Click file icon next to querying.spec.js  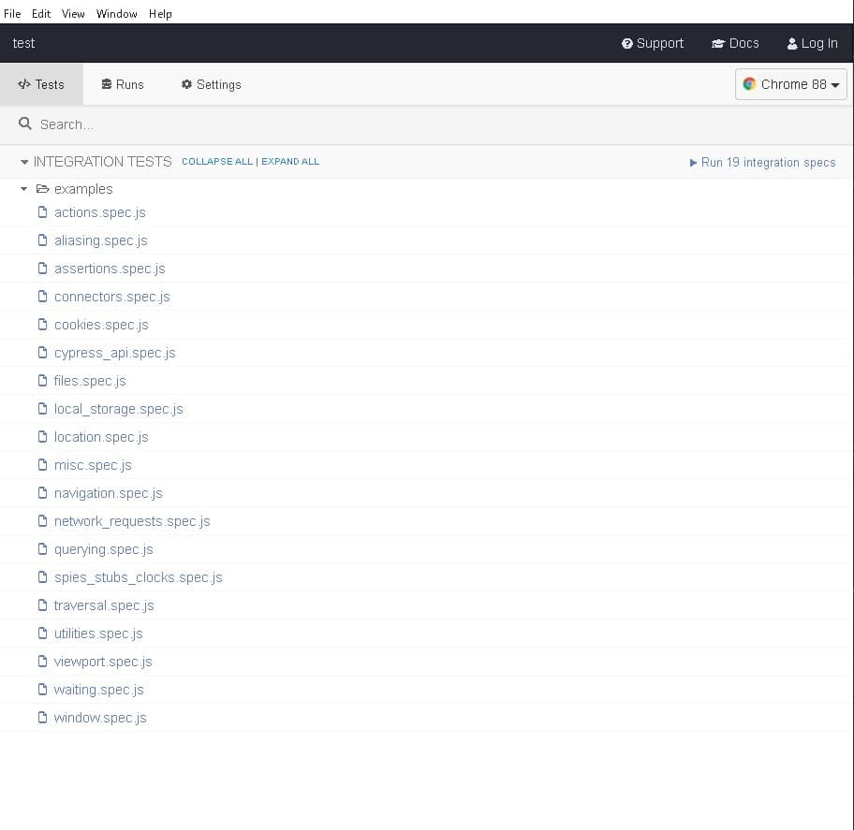(42, 549)
